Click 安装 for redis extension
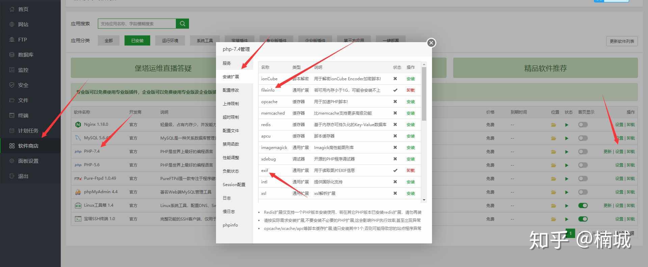 (411, 125)
